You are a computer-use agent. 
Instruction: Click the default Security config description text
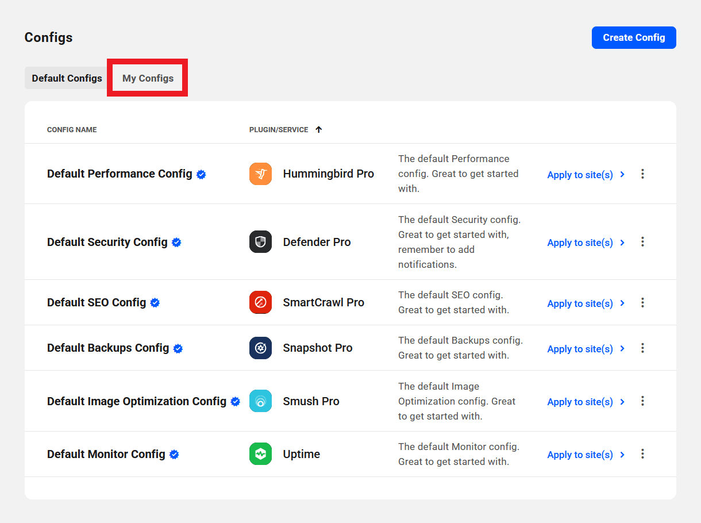coord(460,242)
